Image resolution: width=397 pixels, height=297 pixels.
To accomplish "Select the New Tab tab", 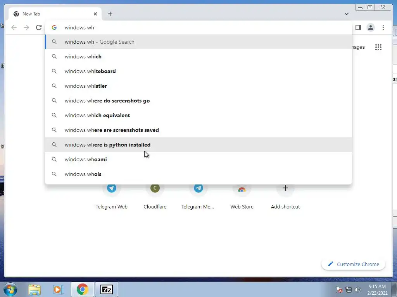I will tap(55, 14).
